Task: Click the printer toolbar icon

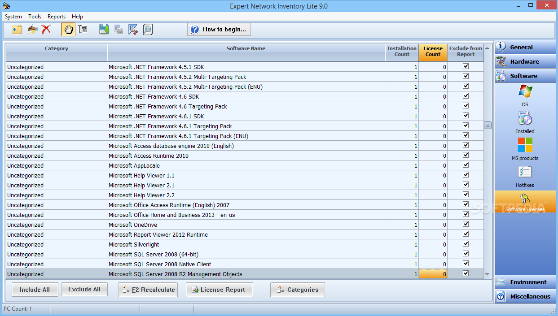Action: (x=119, y=30)
